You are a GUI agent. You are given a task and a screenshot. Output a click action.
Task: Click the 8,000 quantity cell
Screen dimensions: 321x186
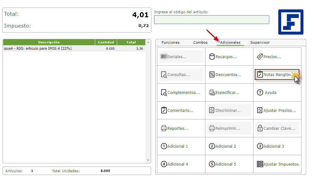pos(110,49)
